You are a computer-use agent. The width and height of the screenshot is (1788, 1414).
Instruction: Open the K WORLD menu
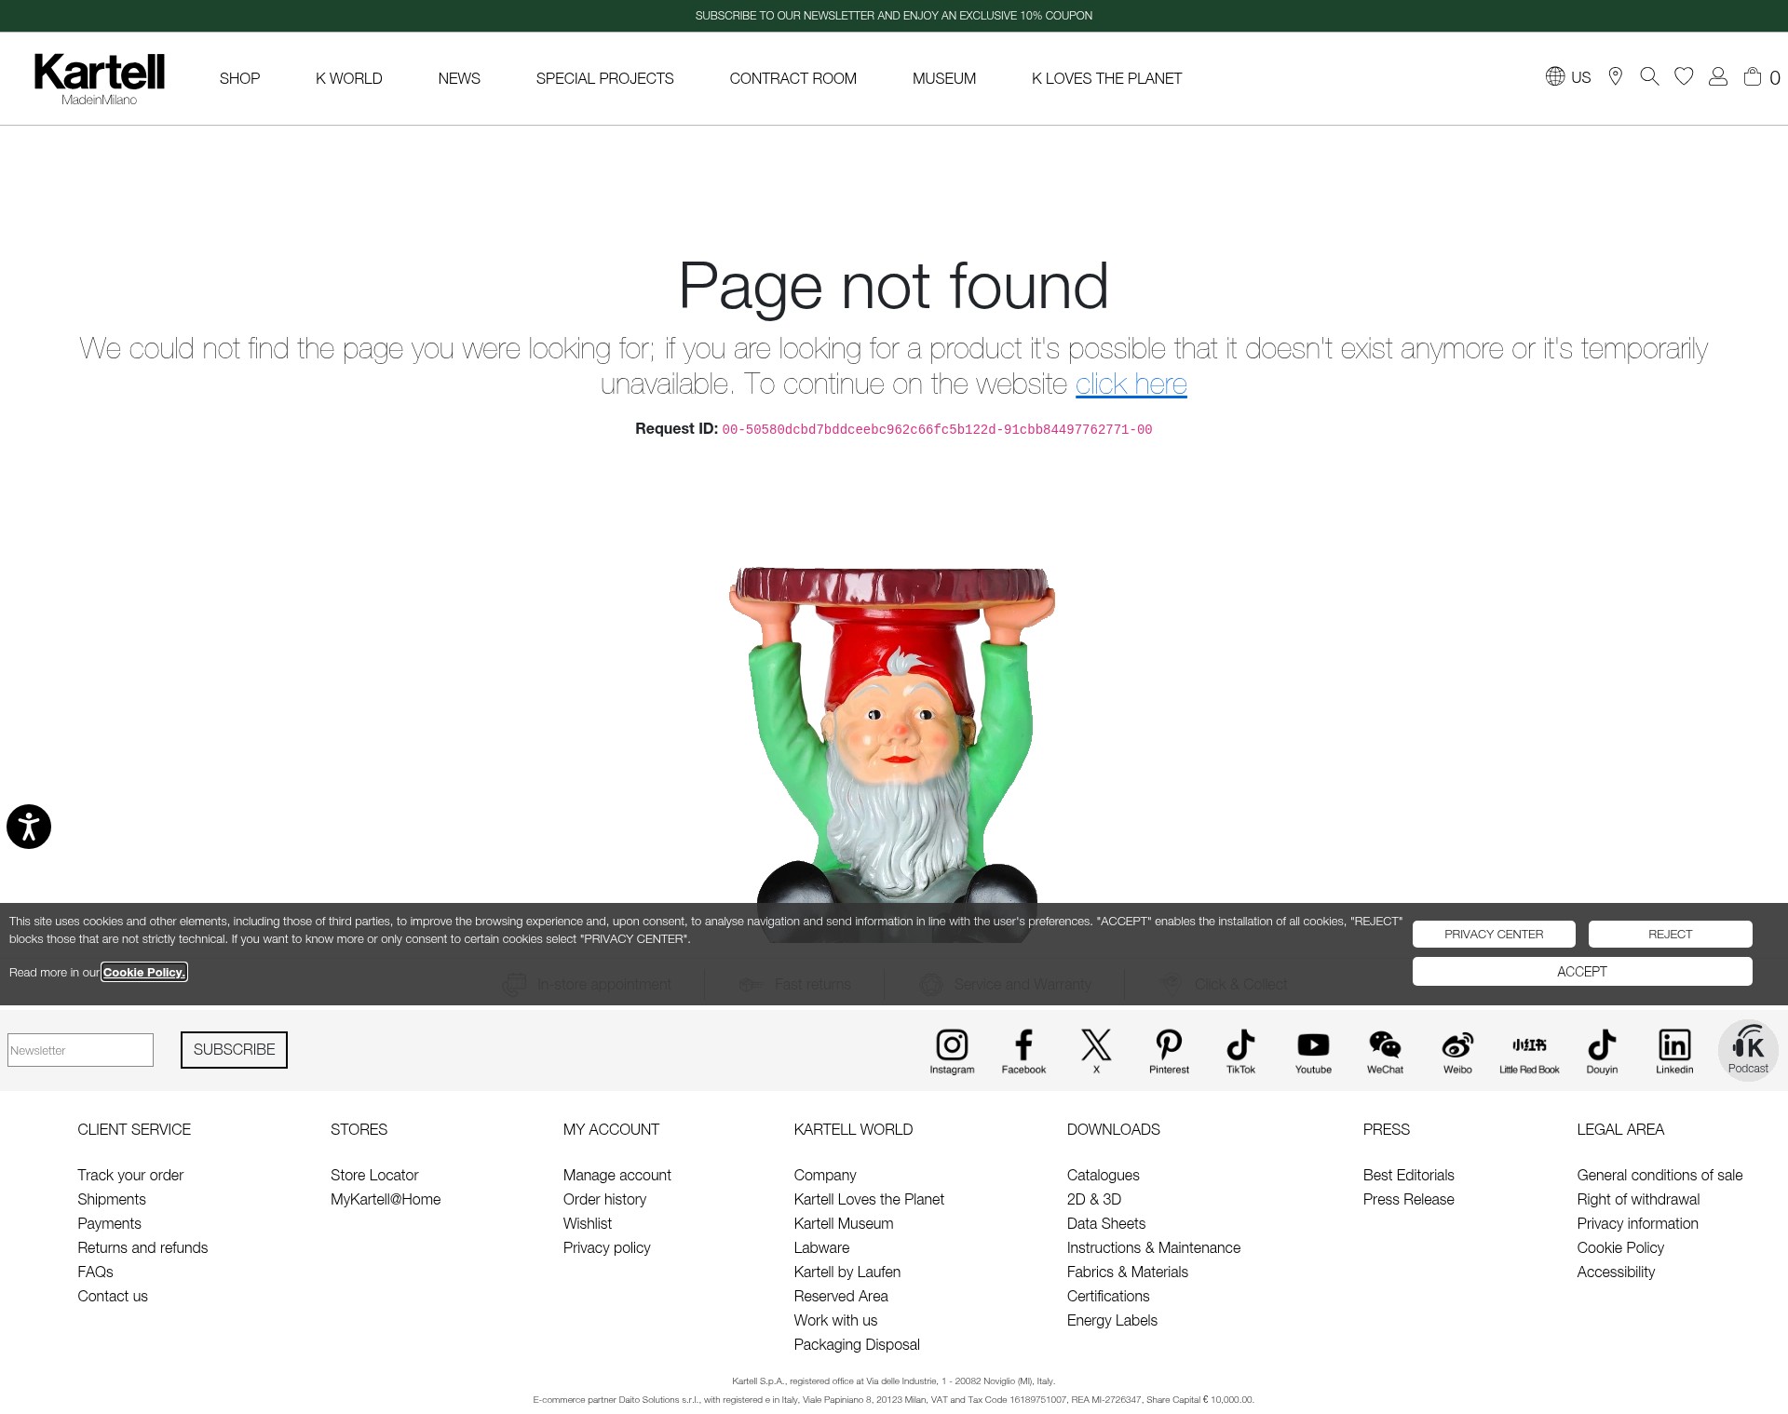click(x=348, y=78)
